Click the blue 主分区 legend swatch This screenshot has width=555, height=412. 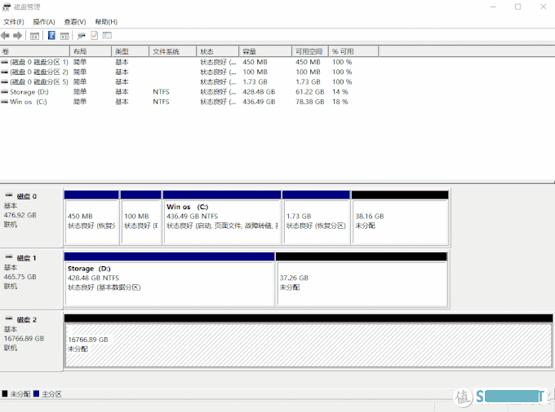pyautogui.click(x=36, y=393)
